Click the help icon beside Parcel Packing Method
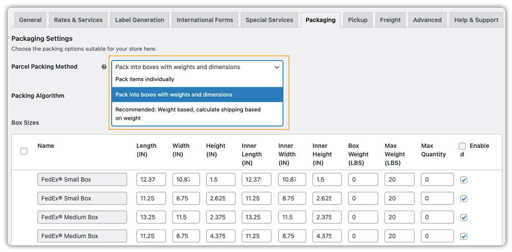The height and width of the screenshot is (252, 512). (104, 67)
